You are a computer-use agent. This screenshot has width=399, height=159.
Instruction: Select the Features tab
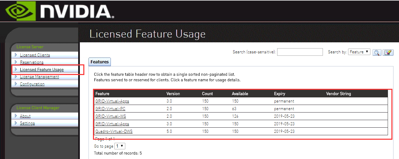pos(100,62)
